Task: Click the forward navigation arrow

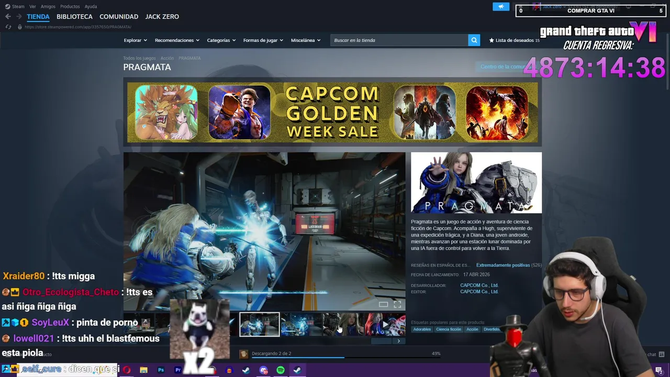Action: pyautogui.click(x=19, y=17)
